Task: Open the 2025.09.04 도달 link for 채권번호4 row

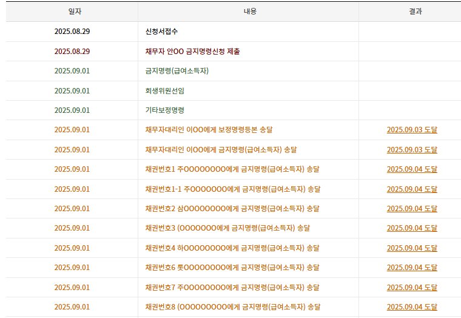Action: point(412,248)
